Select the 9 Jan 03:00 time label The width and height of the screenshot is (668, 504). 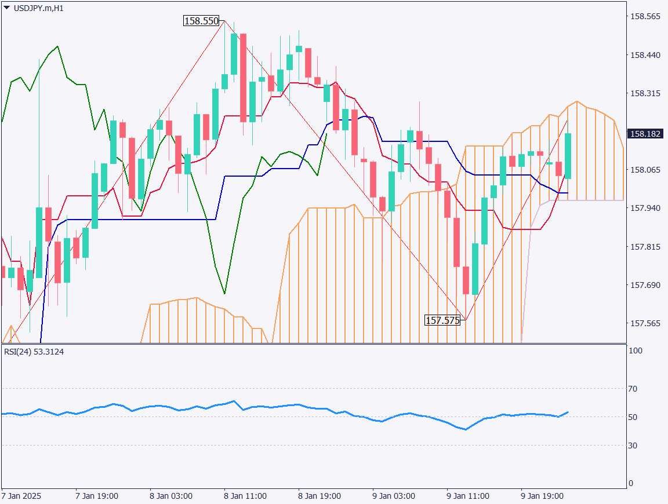[394, 496]
